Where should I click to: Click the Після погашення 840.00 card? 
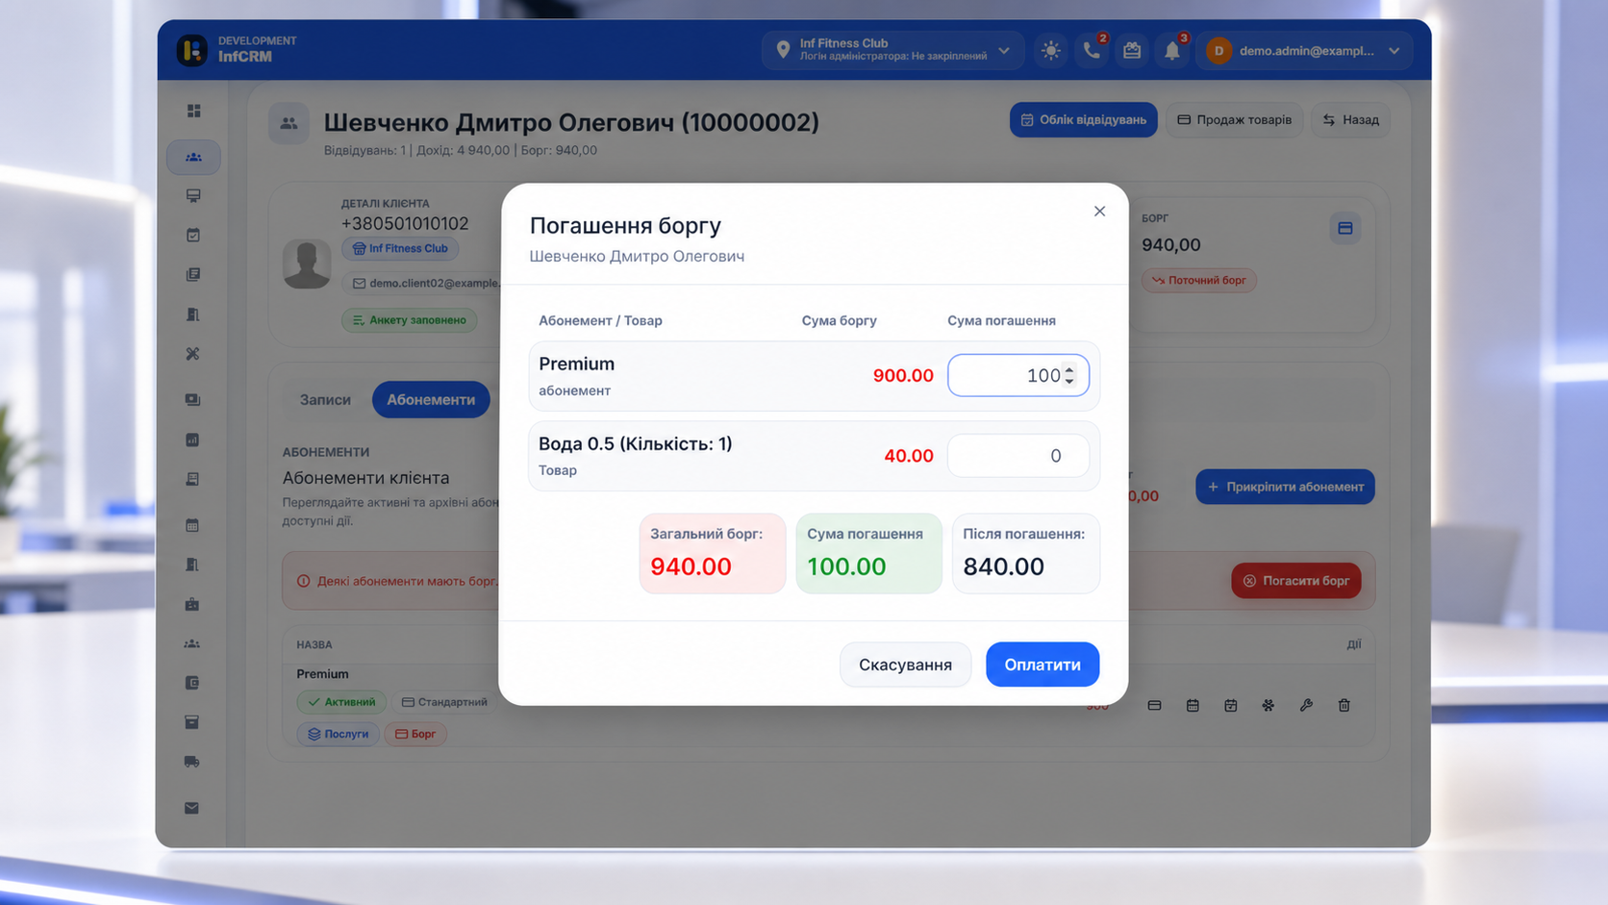pyautogui.click(x=1025, y=553)
